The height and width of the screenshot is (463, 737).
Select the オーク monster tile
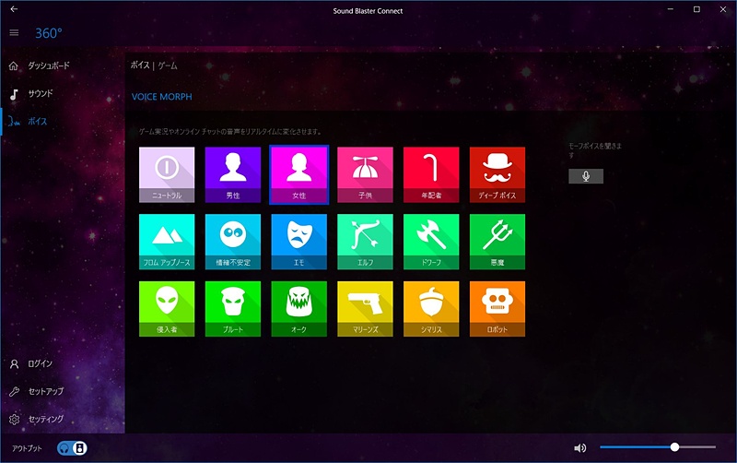coord(298,309)
